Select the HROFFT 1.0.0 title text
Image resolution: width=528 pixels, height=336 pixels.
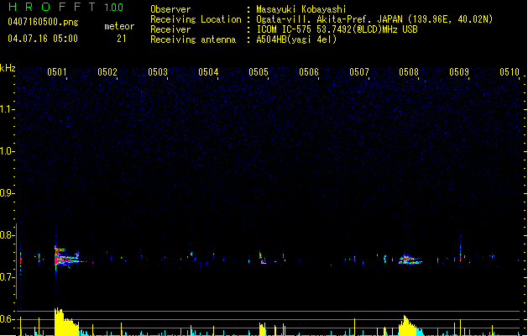(x=66, y=7)
